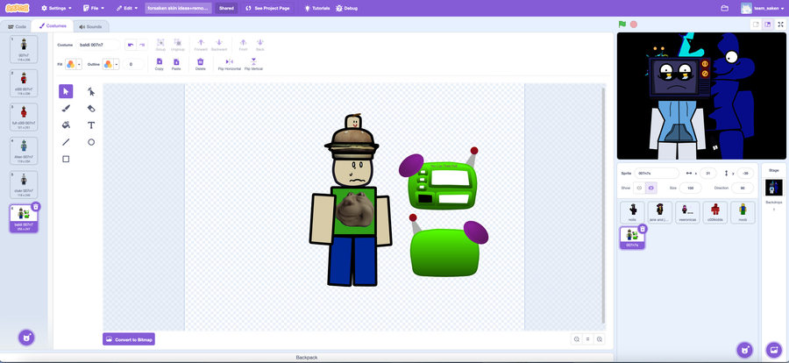Select the c00l 007n7 costume
Image resolution: width=789 pixels, height=363 pixels.
point(24,83)
